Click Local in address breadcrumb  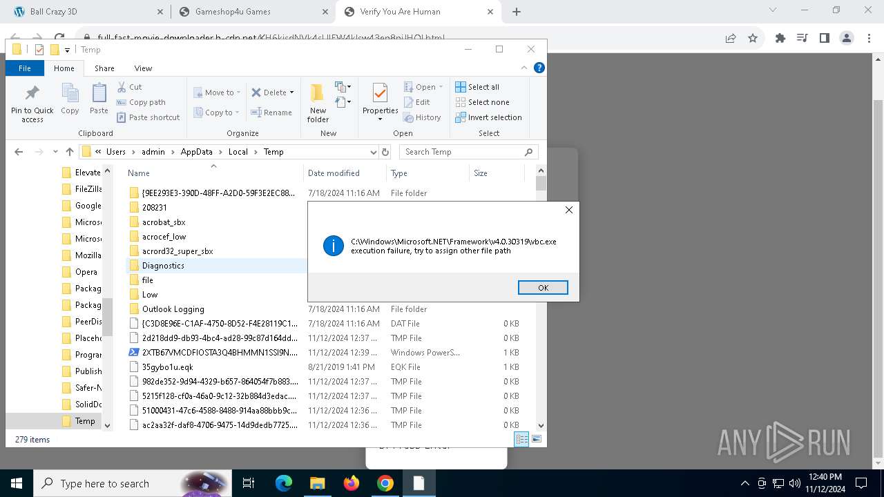pyautogui.click(x=238, y=152)
